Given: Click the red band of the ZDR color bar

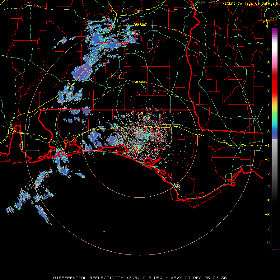Looking at the screenshot, I should (x=275, y=84).
